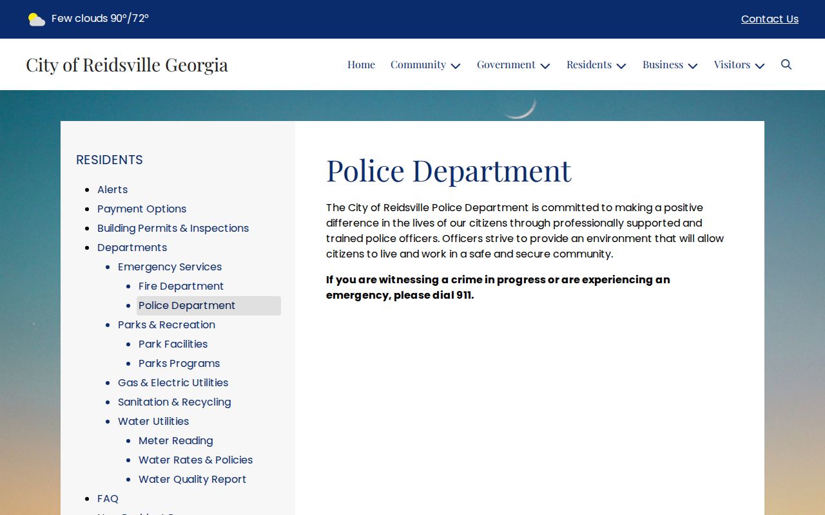Click the weather cloud icon

[x=37, y=19]
